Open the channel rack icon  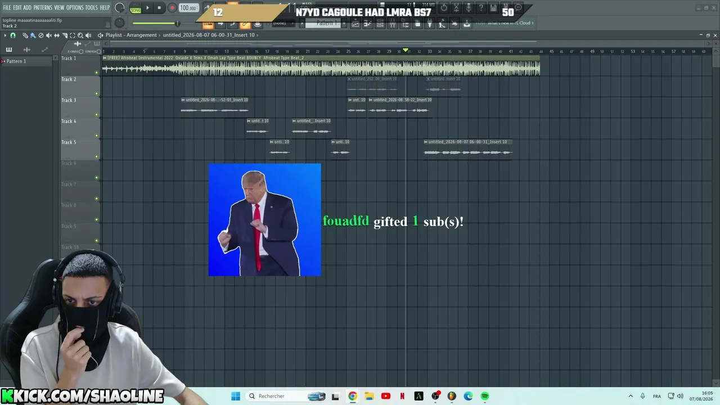point(380,24)
